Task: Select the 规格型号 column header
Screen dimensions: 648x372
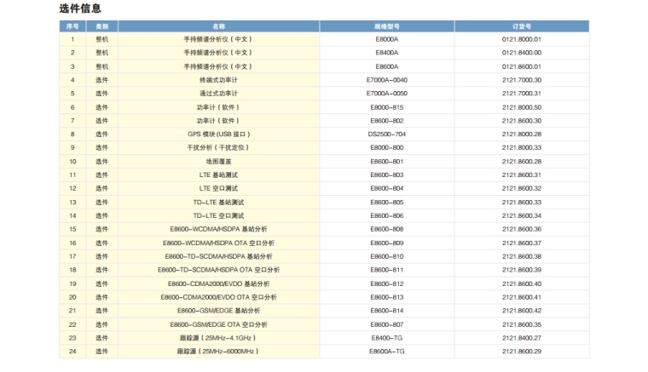Action: [x=386, y=26]
